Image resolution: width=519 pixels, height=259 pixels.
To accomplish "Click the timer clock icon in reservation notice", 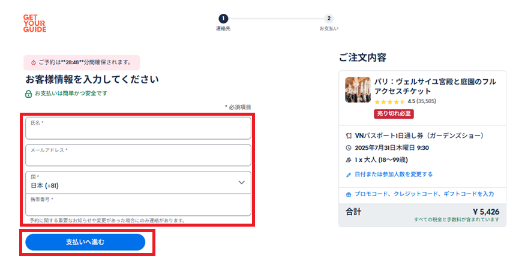I will 33,62.
